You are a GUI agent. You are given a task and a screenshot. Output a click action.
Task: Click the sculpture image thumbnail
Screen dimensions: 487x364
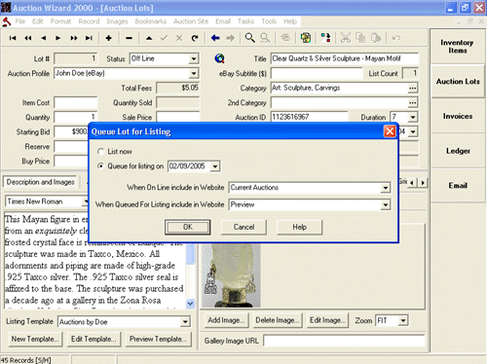tap(231, 275)
